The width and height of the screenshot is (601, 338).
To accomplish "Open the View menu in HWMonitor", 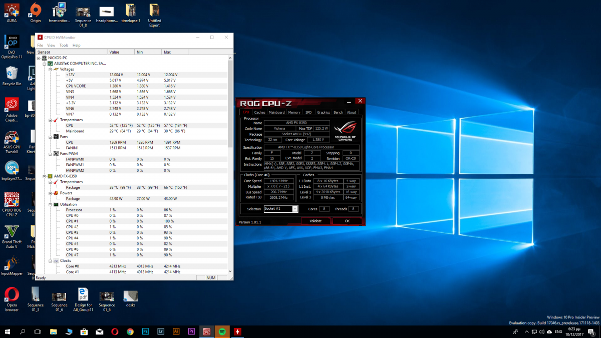I will 51,46.
